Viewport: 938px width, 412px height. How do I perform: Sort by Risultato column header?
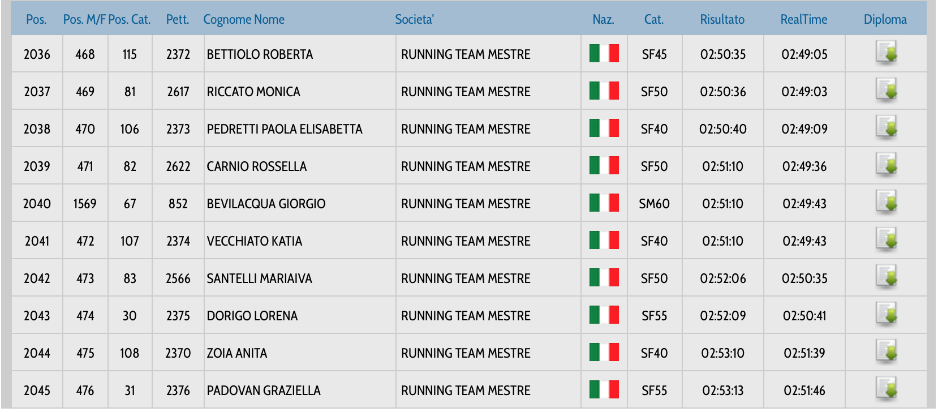click(722, 19)
